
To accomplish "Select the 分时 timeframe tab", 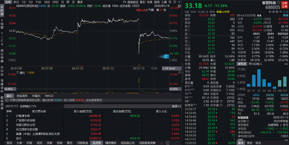I will coord(8,2).
